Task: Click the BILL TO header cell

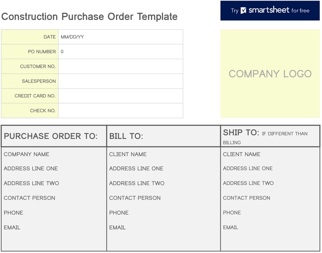Action: coord(163,136)
